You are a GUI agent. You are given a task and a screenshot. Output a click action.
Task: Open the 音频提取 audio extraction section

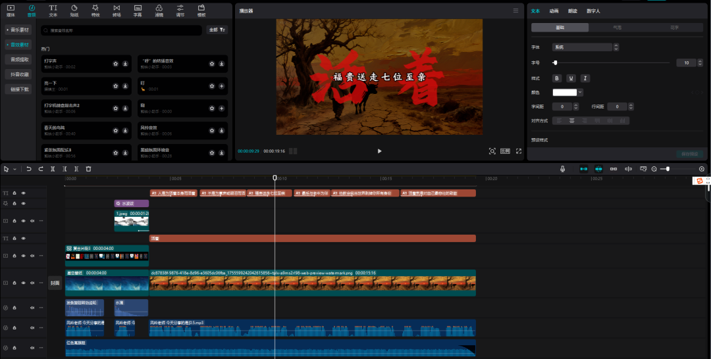pos(18,59)
